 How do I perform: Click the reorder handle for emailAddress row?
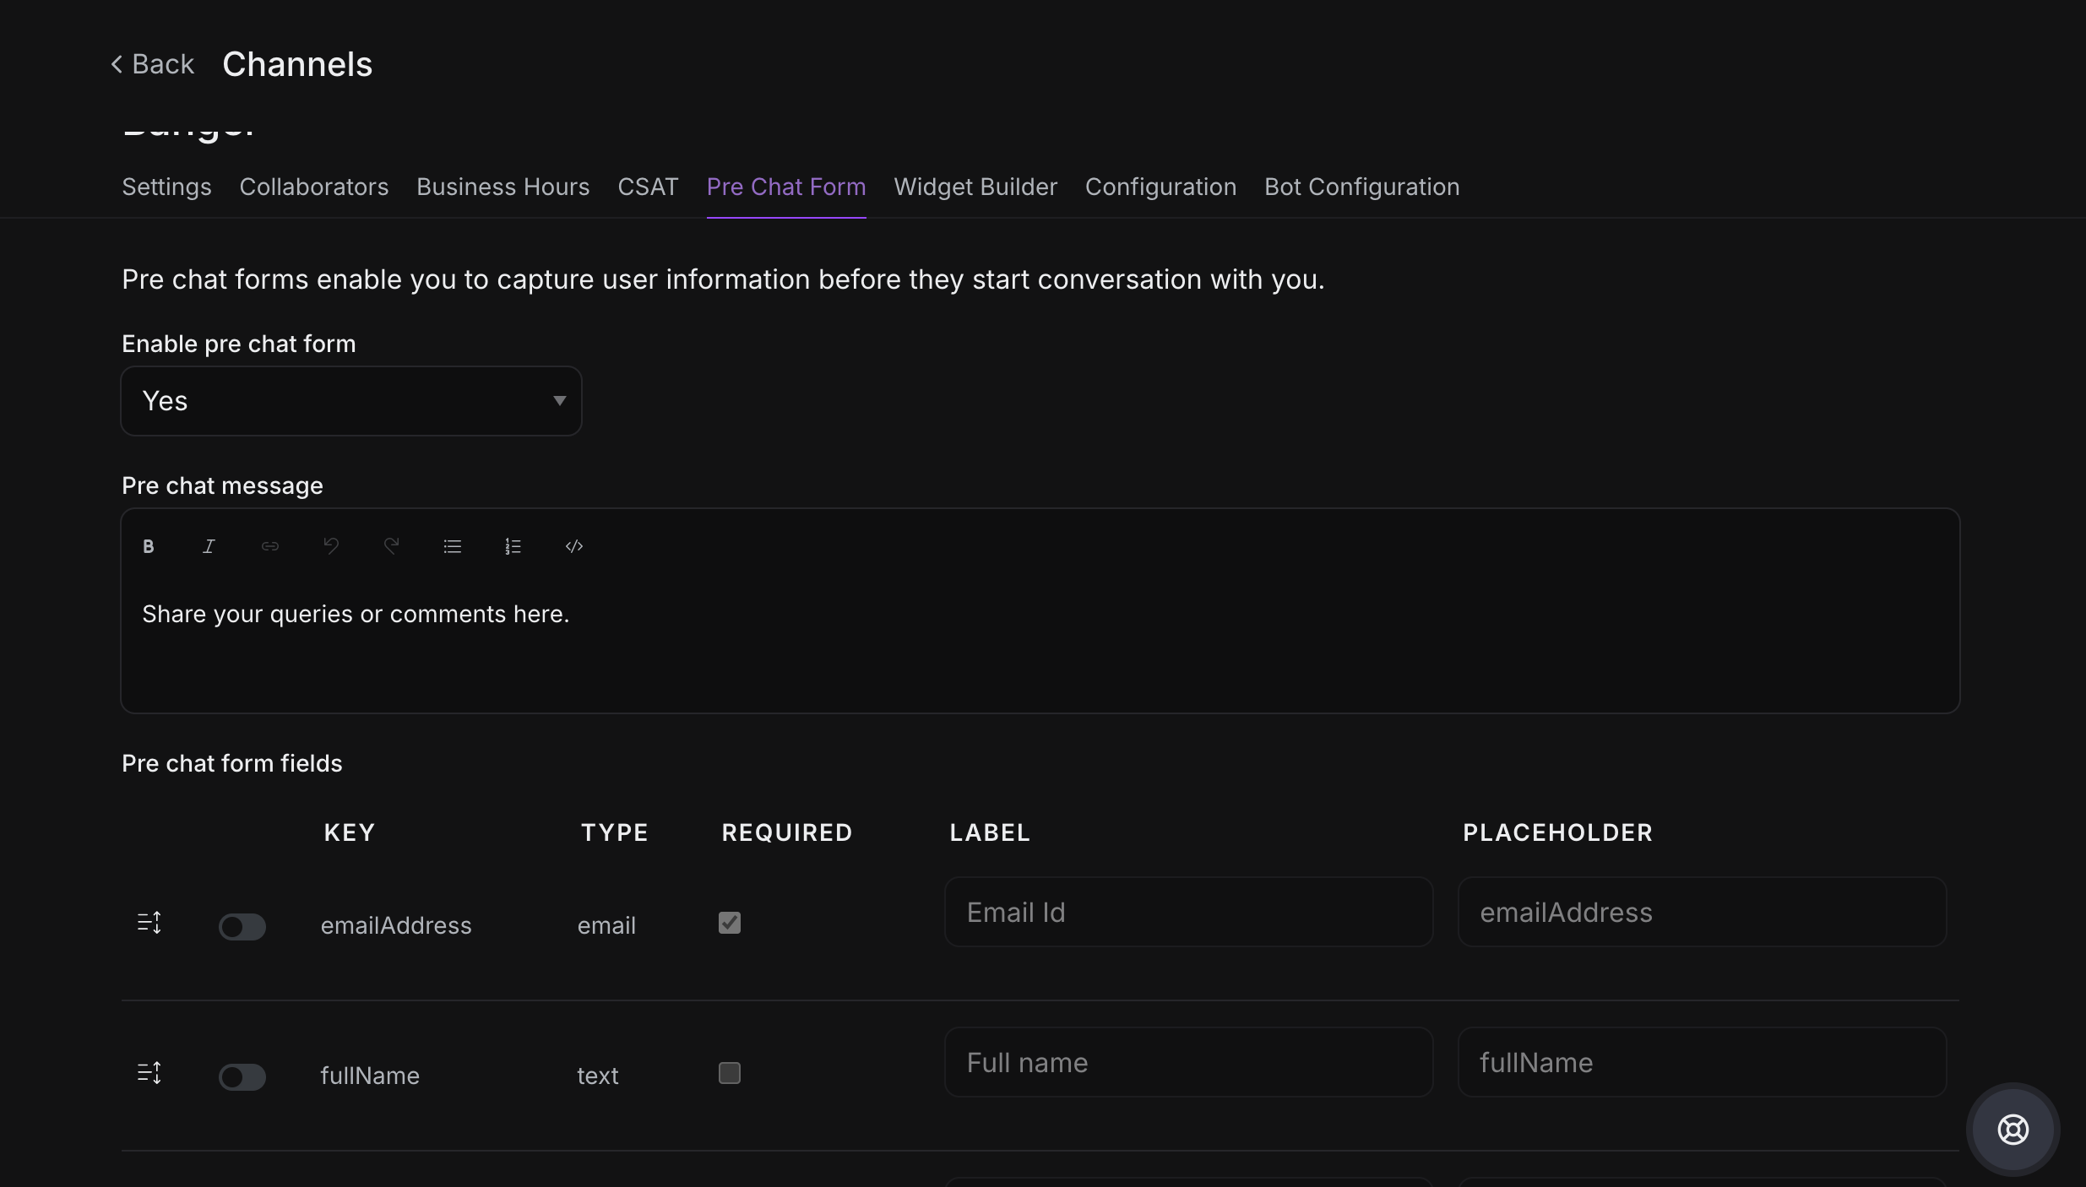coord(149,923)
